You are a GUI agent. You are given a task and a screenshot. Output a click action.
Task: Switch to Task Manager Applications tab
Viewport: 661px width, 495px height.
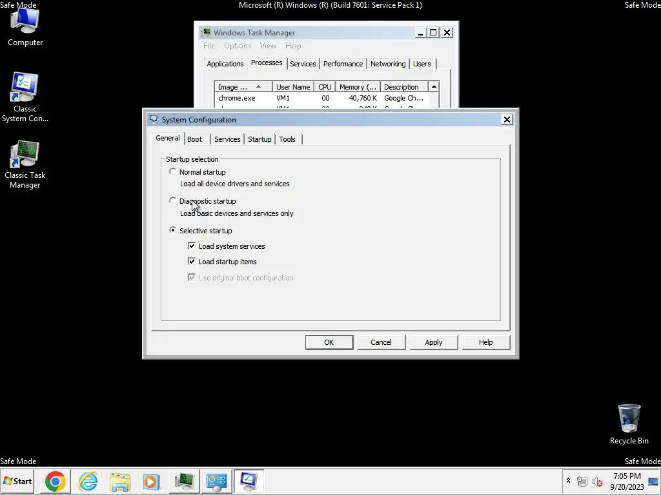pyautogui.click(x=225, y=64)
